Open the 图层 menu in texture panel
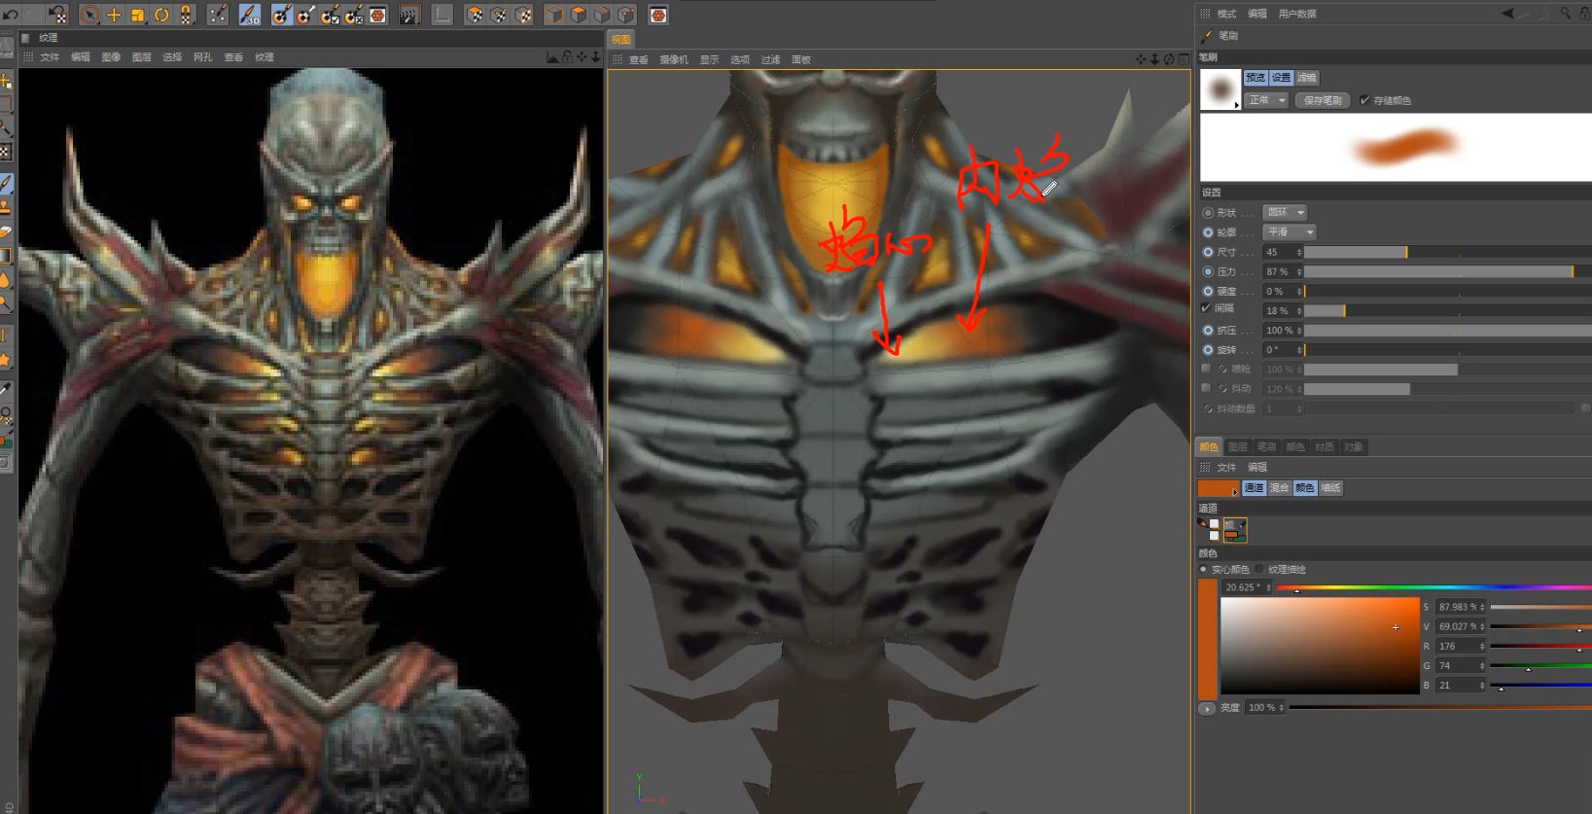1592x814 pixels. tap(141, 57)
